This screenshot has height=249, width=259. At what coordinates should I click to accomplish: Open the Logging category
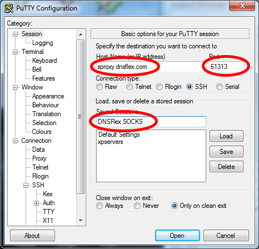43,43
